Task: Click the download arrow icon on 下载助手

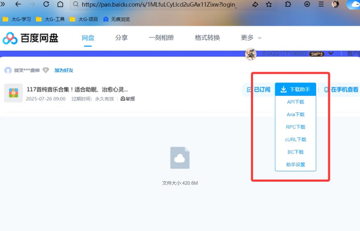Action: [x=283, y=89]
